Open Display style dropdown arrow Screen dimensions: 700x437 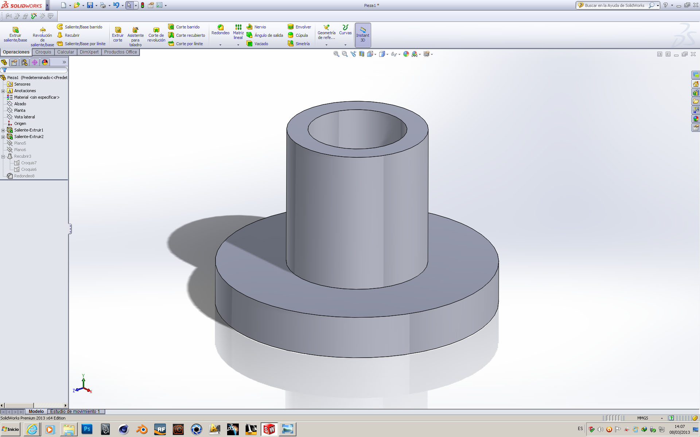click(387, 54)
